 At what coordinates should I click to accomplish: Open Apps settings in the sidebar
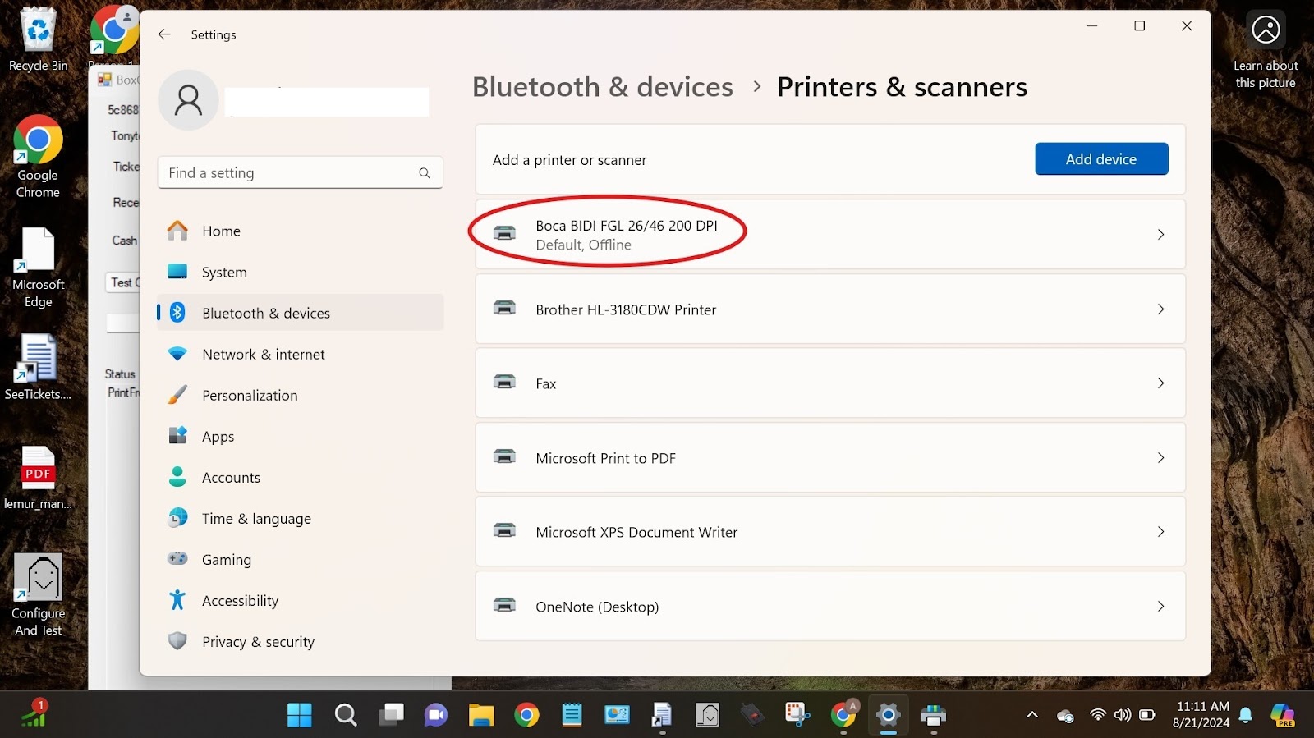click(x=300, y=436)
